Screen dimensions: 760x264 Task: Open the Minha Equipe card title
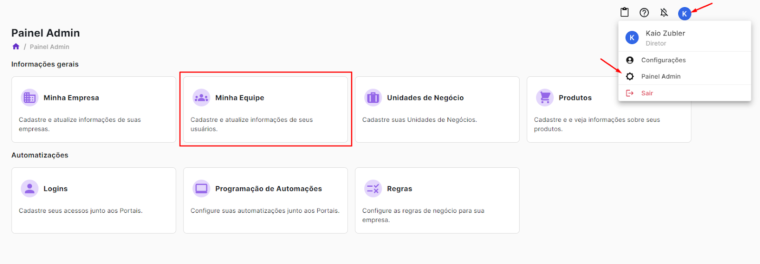[239, 98]
